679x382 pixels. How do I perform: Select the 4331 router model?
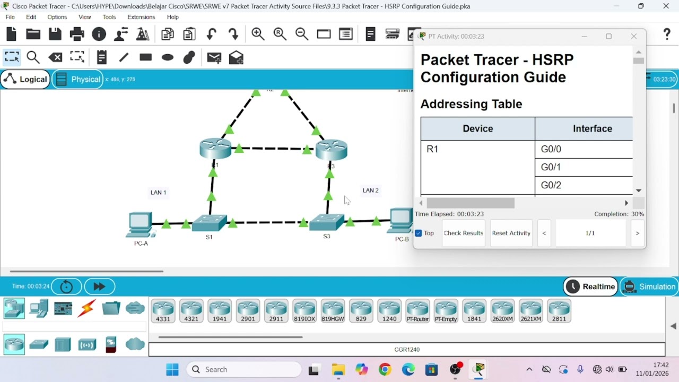[x=163, y=311]
